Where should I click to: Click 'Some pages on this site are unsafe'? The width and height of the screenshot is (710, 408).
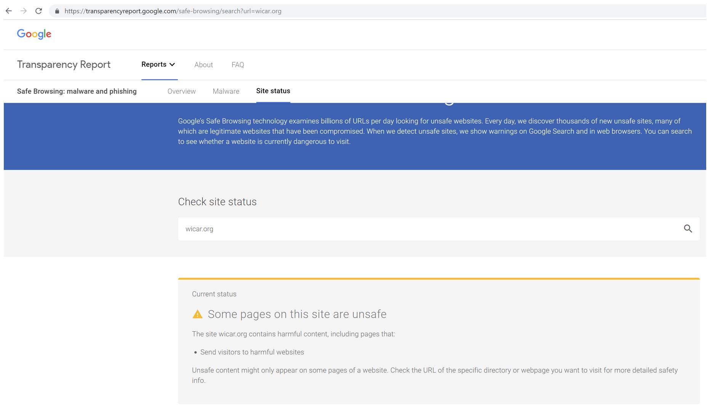[297, 314]
